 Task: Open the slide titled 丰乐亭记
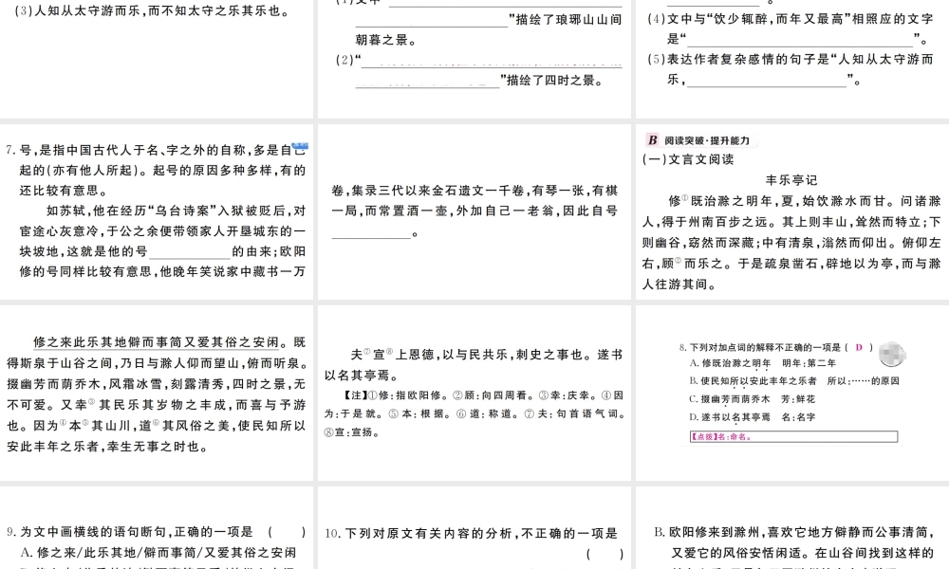click(792, 211)
